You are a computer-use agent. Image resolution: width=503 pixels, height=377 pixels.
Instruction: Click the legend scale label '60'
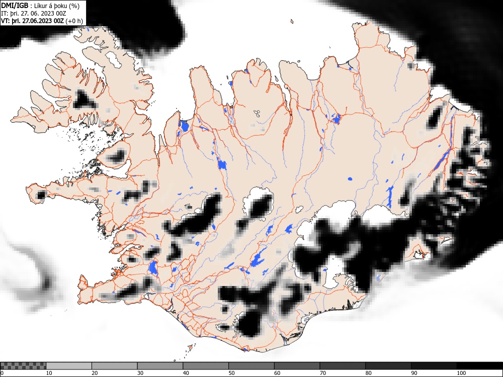coord(277,373)
